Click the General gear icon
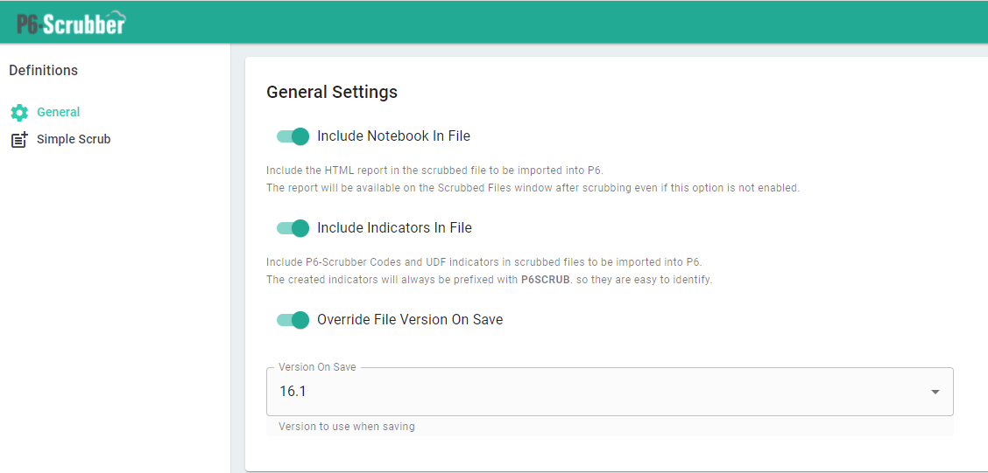This screenshot has width=988, height=473. pos(19,113)
